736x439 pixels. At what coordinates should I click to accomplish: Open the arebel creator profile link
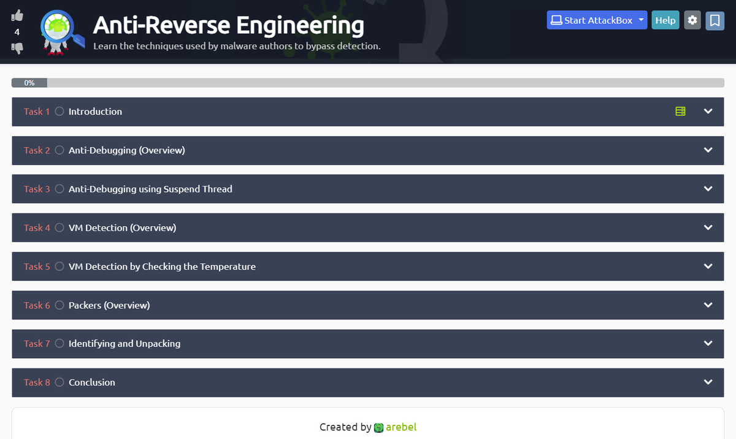click(x=401, y=427)
